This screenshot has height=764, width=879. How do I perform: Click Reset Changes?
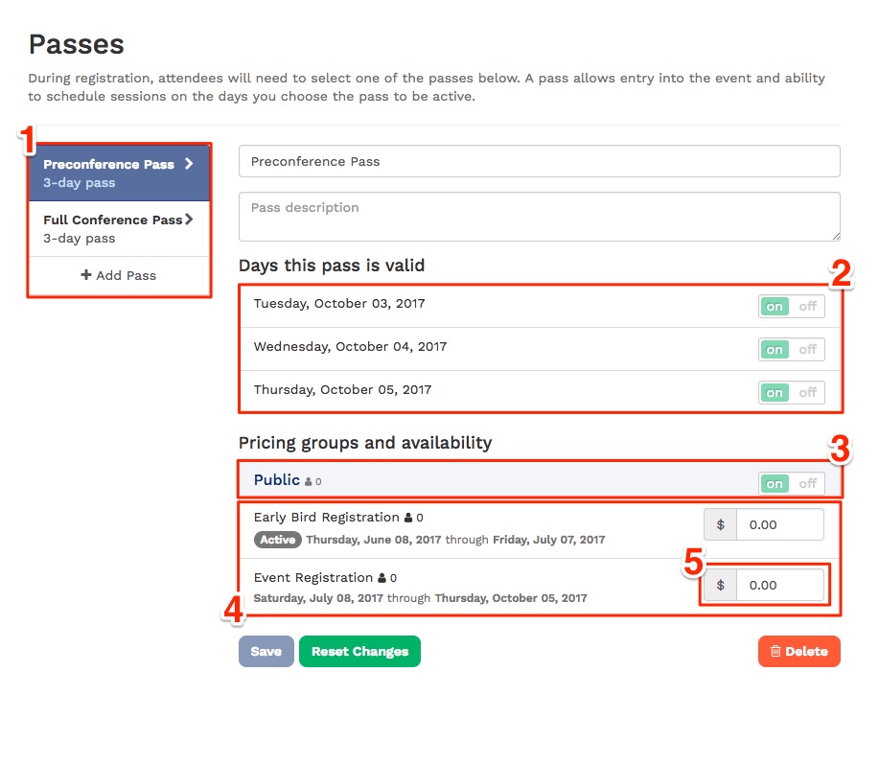(x=359, y=651)
